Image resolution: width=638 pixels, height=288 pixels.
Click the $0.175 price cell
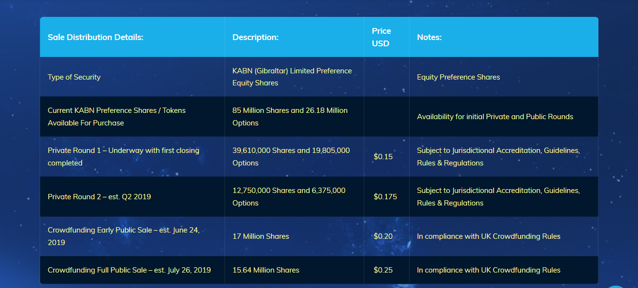click(385, 197)
